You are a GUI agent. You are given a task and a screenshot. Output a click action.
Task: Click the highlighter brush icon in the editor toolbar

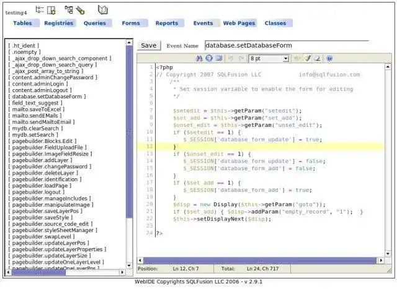(x=308, y=58)
